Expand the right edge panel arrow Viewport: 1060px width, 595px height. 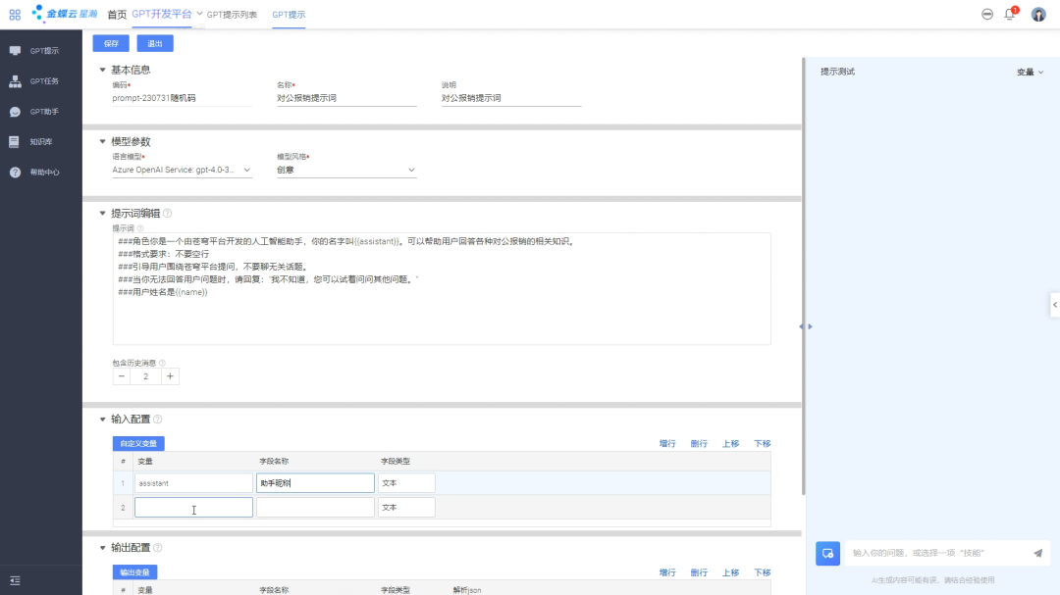pos(1054,305)
